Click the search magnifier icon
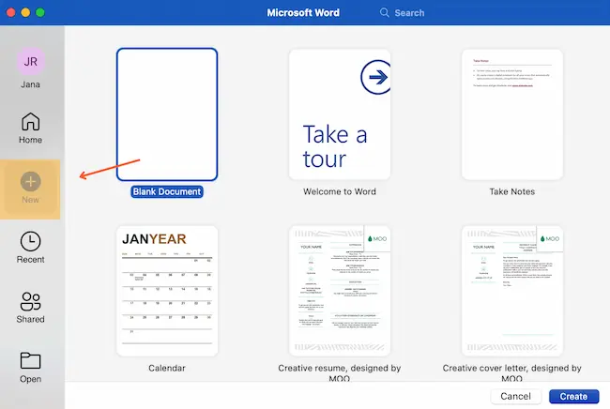The width and height of the screenshot is (610, 409). (x=385, y=12)
